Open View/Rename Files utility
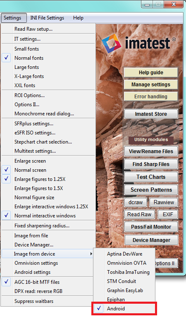186x317 pixels. (x=151, y=151)
